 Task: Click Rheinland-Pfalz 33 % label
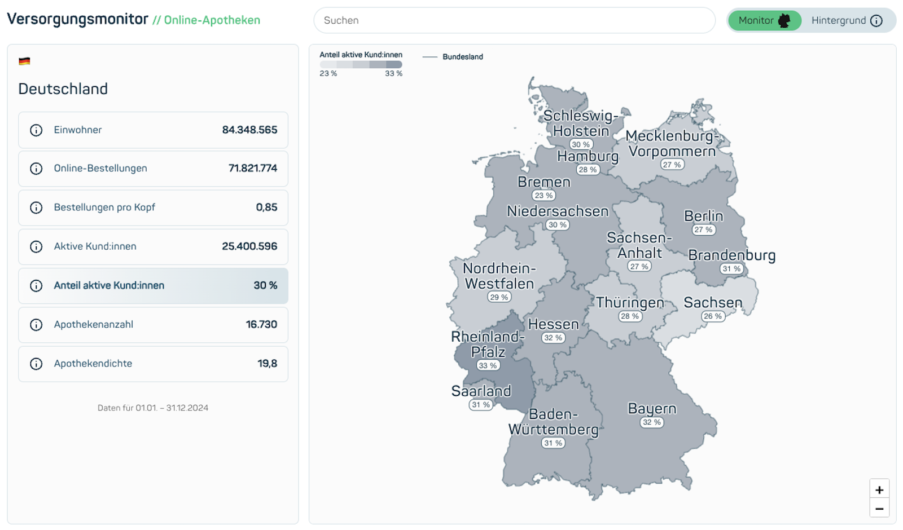pos(488,365)
